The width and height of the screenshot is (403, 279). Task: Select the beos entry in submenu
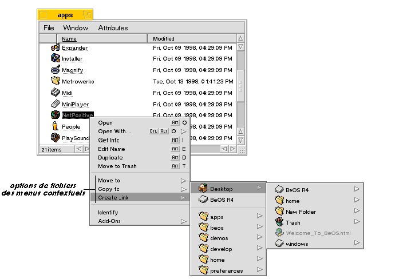[x=228, y=228]
